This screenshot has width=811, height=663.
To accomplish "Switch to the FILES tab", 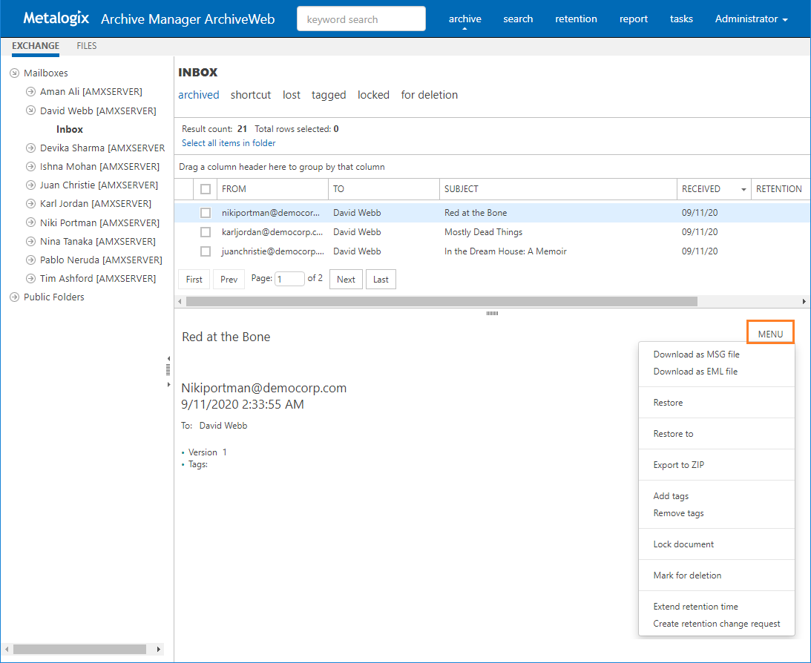I will tap(87, 46).
